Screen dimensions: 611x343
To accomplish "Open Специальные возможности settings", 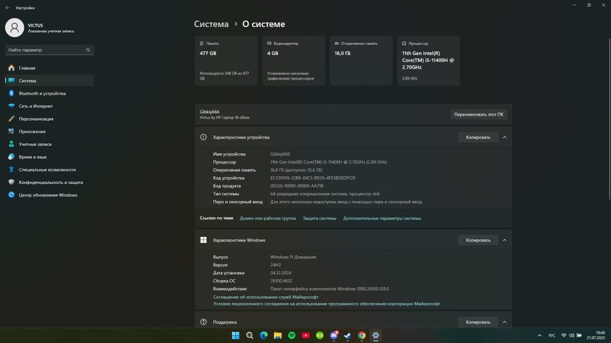I will tap(50, 170).
